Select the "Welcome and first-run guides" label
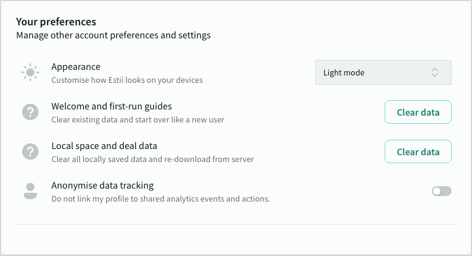Screen dimensions: 472x256 pyautogui.click(x=111, y=106)
